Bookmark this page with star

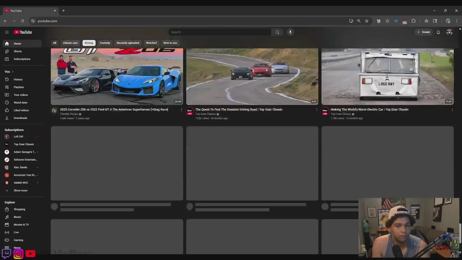coord(367,21)
